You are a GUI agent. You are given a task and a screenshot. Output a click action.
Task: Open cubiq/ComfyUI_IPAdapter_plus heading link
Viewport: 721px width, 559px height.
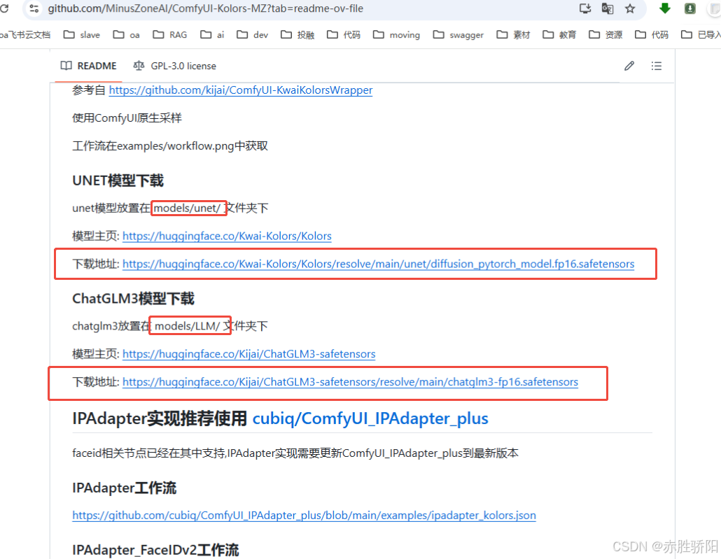pos(370,418)
